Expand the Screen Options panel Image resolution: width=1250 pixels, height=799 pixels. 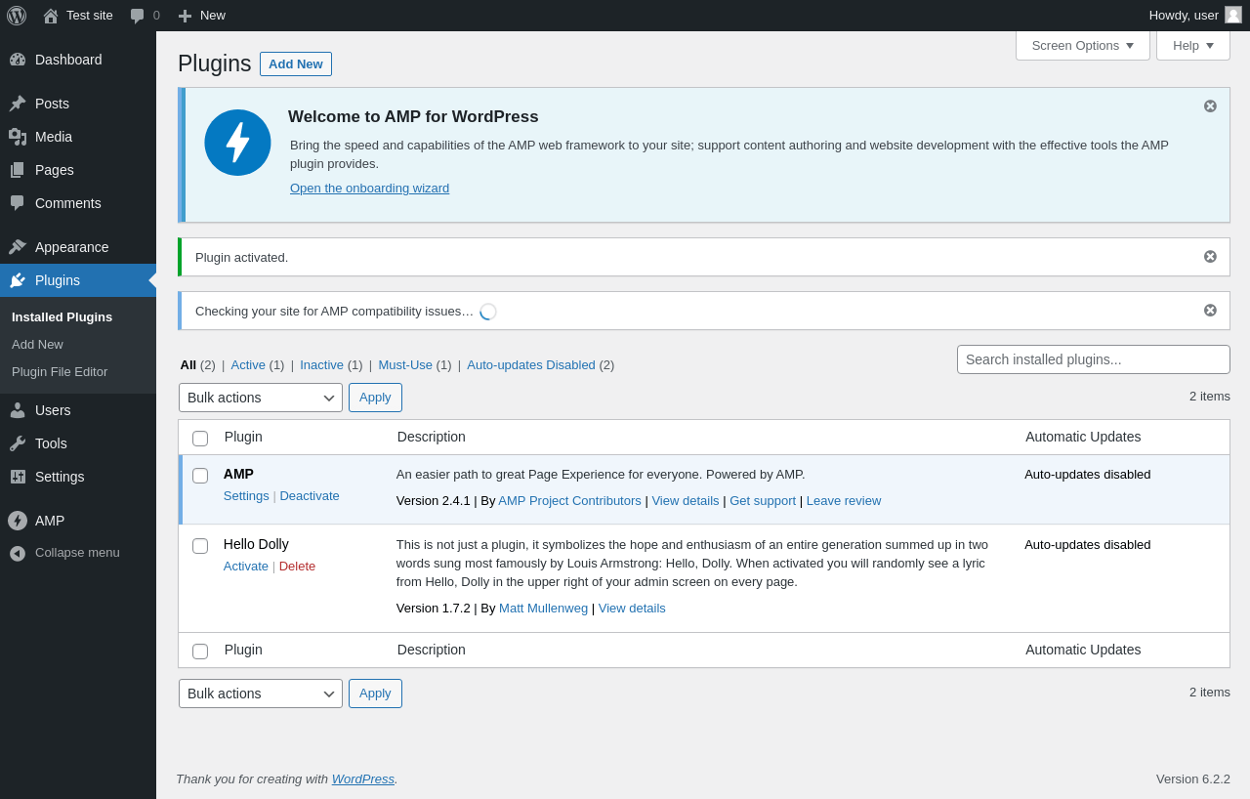coord(1082,45)
